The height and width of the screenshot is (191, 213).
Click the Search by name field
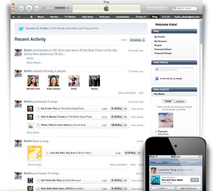[x=174, y=70]
